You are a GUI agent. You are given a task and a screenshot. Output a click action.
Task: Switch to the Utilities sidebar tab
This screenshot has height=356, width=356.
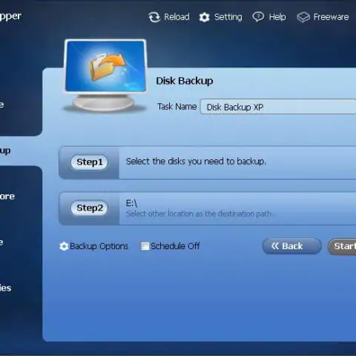[x=5, y=288]
